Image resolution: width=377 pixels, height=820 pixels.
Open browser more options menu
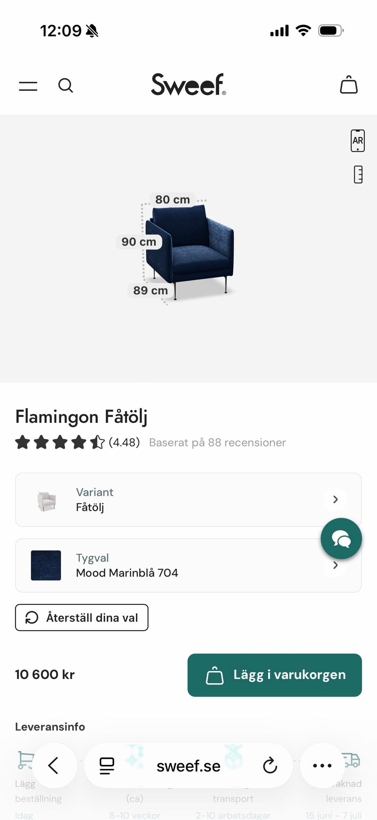point(322,765)
